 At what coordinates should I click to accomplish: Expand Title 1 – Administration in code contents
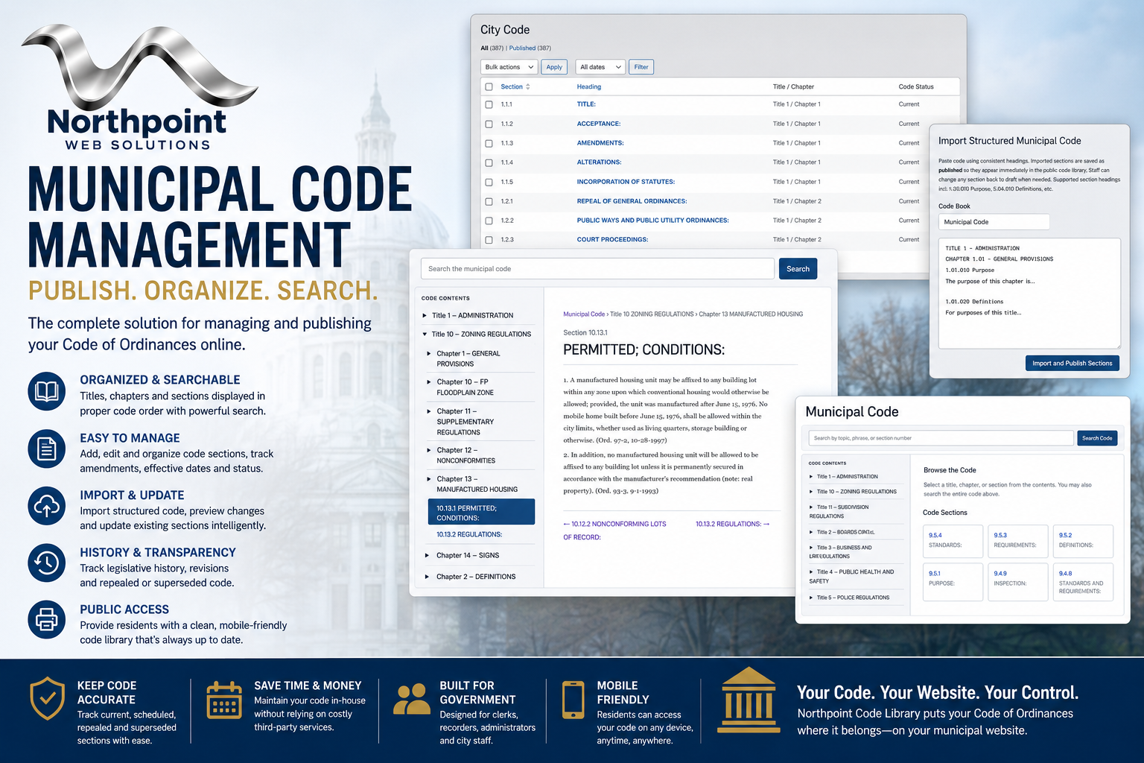pyautogui.click(x=425, y=316)
